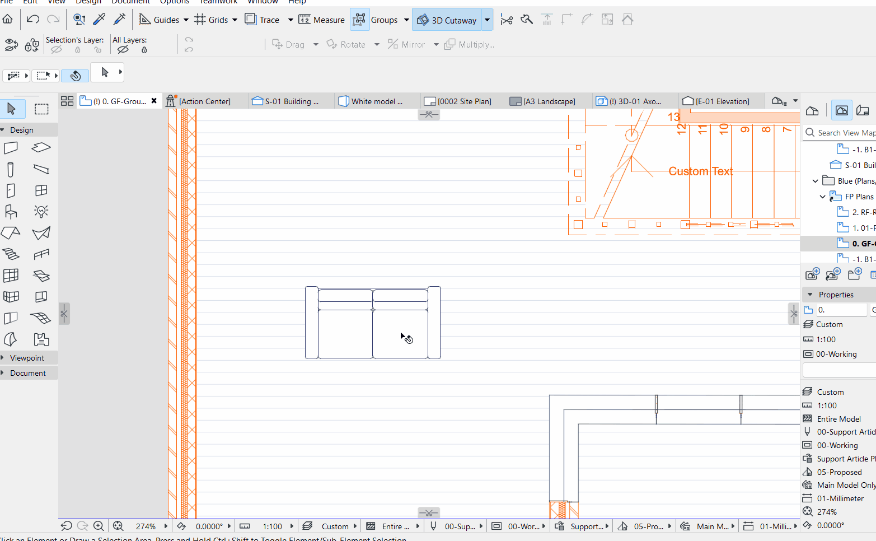Screen dimensions: 876x541
Task: Click the Zoom In magnifier in bottom bar
Action: (99, 526)
